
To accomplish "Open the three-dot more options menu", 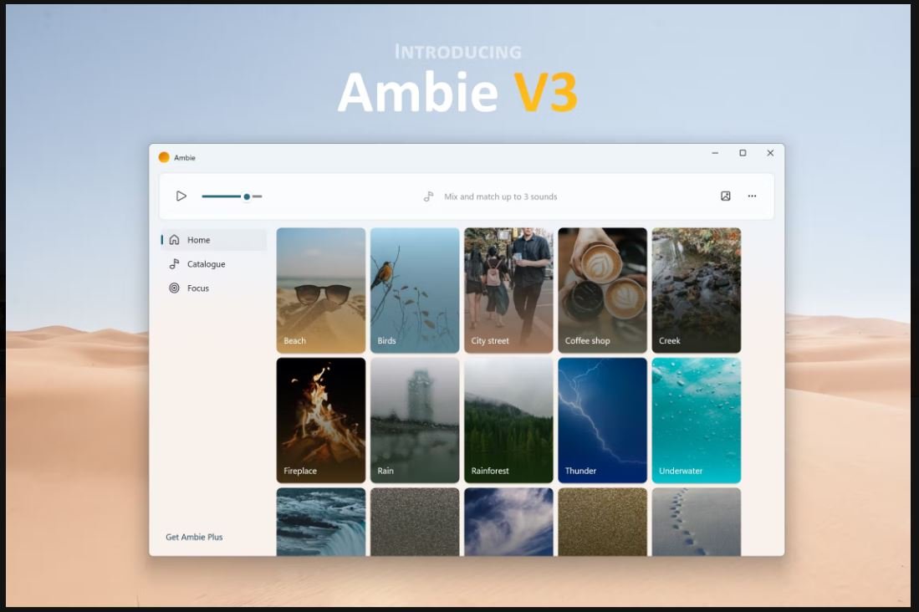I will tap(752, 196).
